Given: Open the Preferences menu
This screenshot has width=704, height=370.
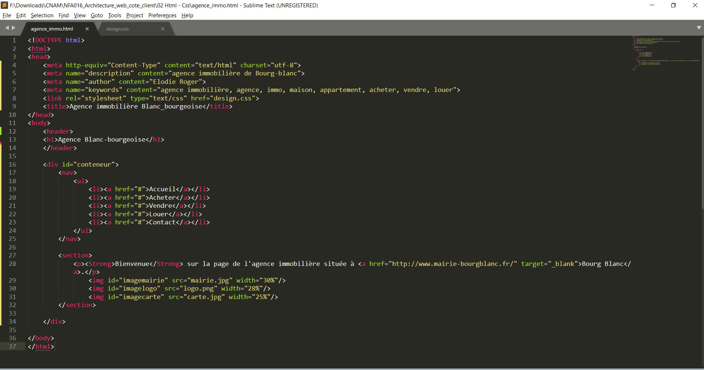Looking at the screenshot, I should 162,15.
